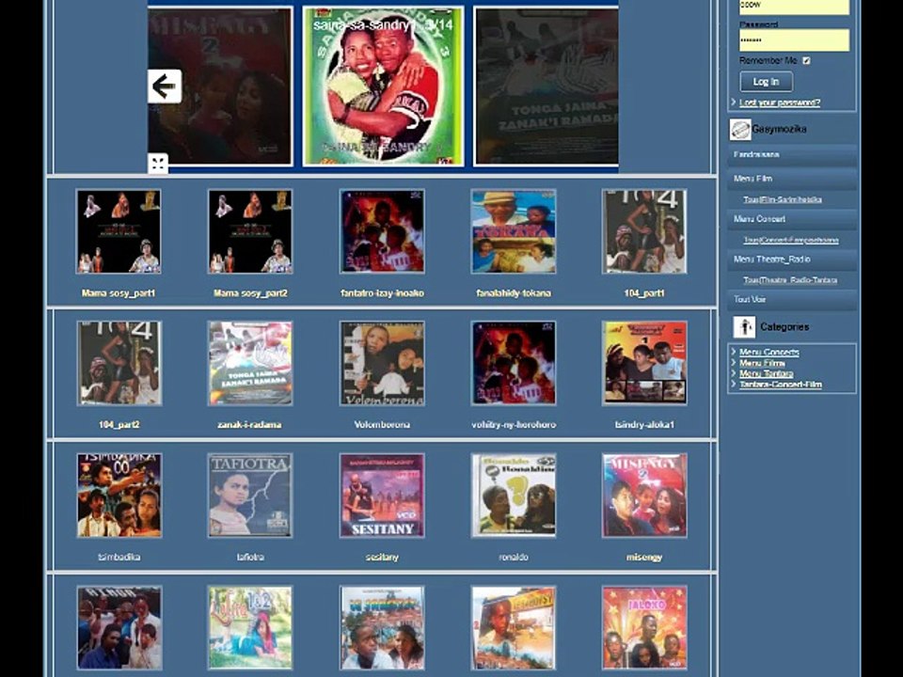The height and width of the screenshot is (677, 903).
Task: Open the 104_part2 thumbnail
Action: point(119,363)
